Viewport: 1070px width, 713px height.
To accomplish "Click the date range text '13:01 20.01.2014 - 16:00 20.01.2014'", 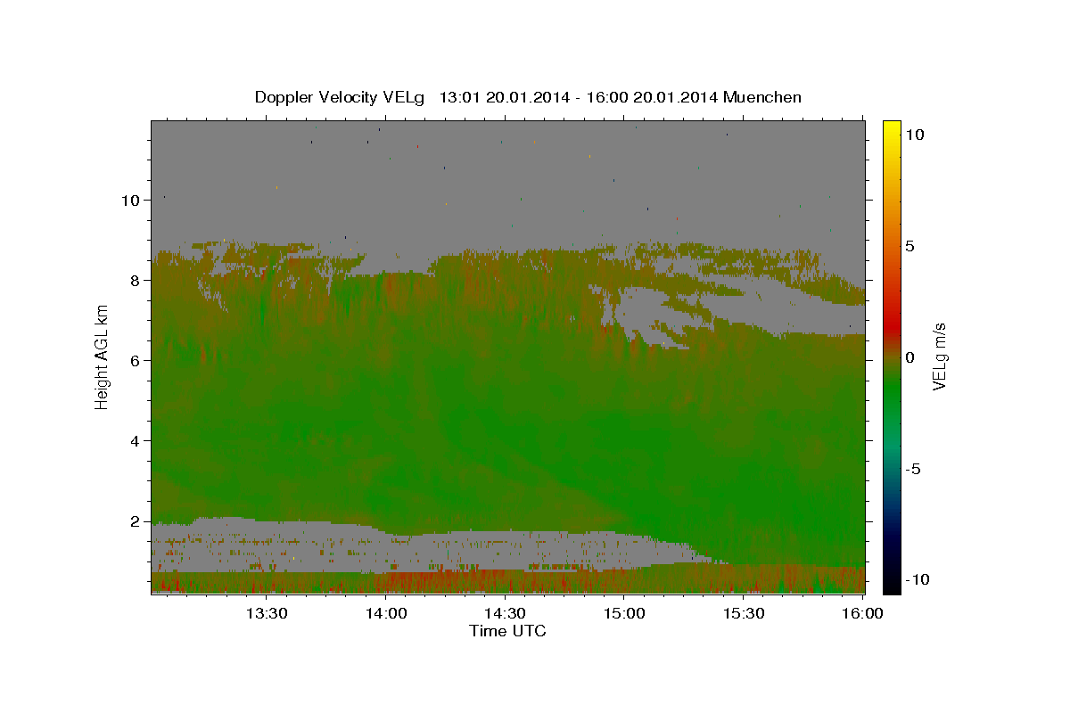I will 579,97.
